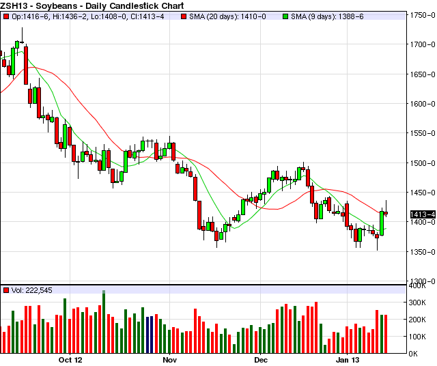Click the 0K volume axis label
The width and height of the screenshot is (437, 366).
(x=413, y=354)
